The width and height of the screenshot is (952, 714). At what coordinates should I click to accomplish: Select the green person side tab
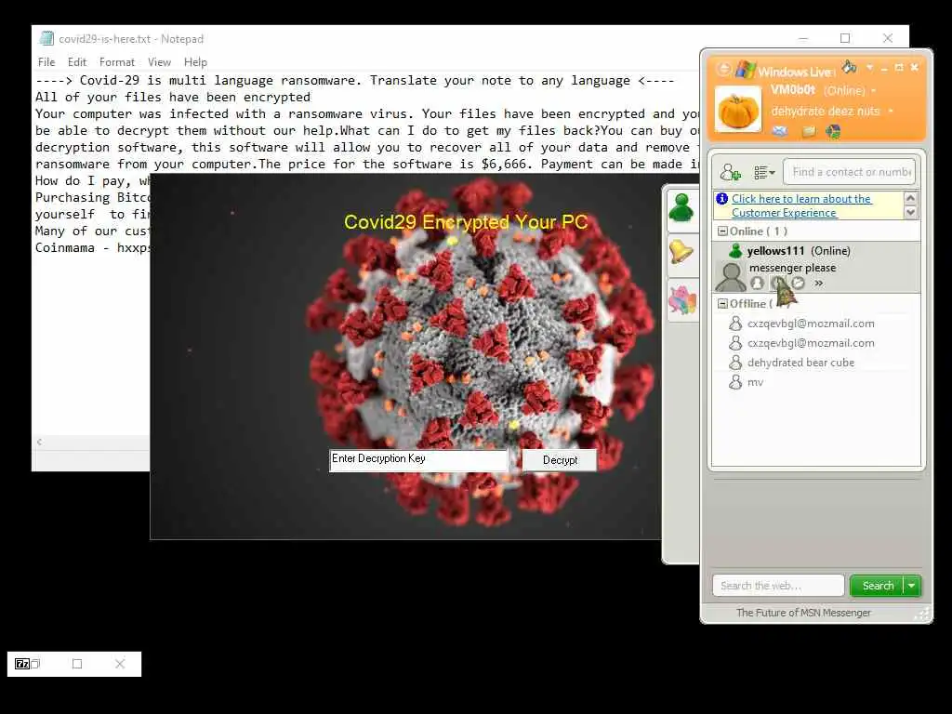(681, 209)
